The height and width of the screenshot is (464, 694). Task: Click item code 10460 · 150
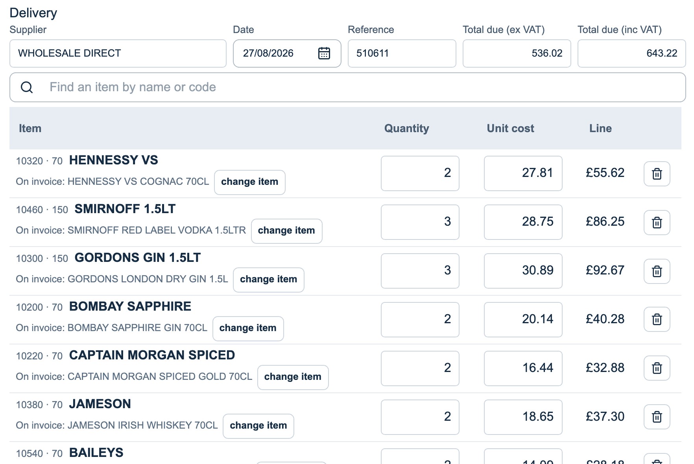[42, 210]
